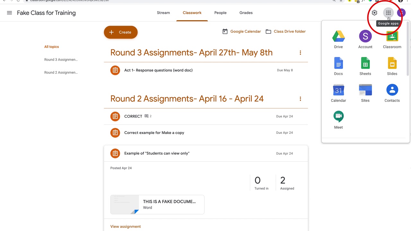Start Meet from the apps panel

click(x=338, y=120)
